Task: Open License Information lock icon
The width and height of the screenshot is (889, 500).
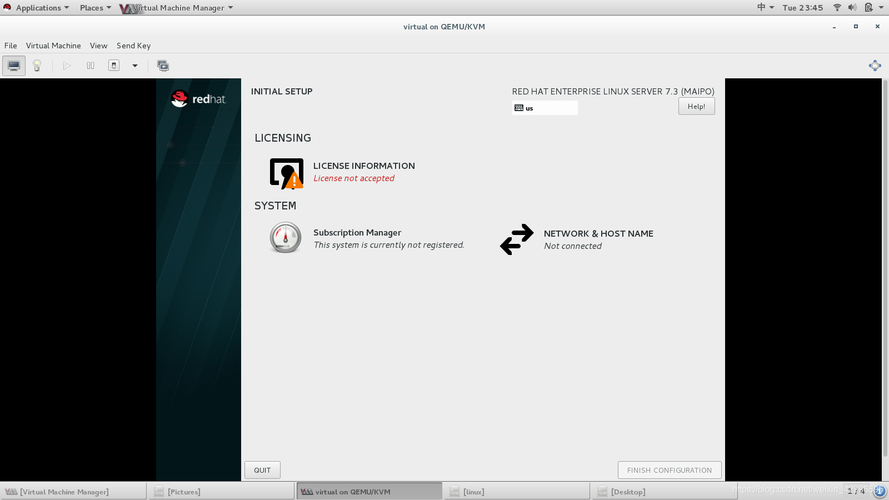Action: (x=287, y=173)
